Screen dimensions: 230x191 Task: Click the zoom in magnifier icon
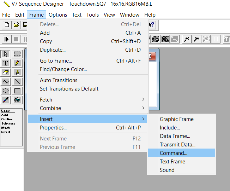196,39
